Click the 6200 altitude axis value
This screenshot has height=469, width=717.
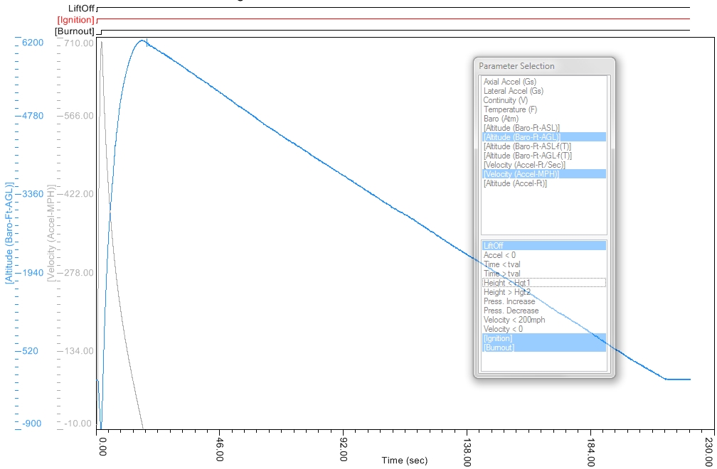(33, 43)
